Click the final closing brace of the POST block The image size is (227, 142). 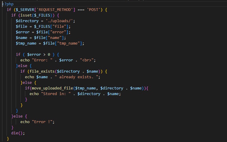pos(8,139)
